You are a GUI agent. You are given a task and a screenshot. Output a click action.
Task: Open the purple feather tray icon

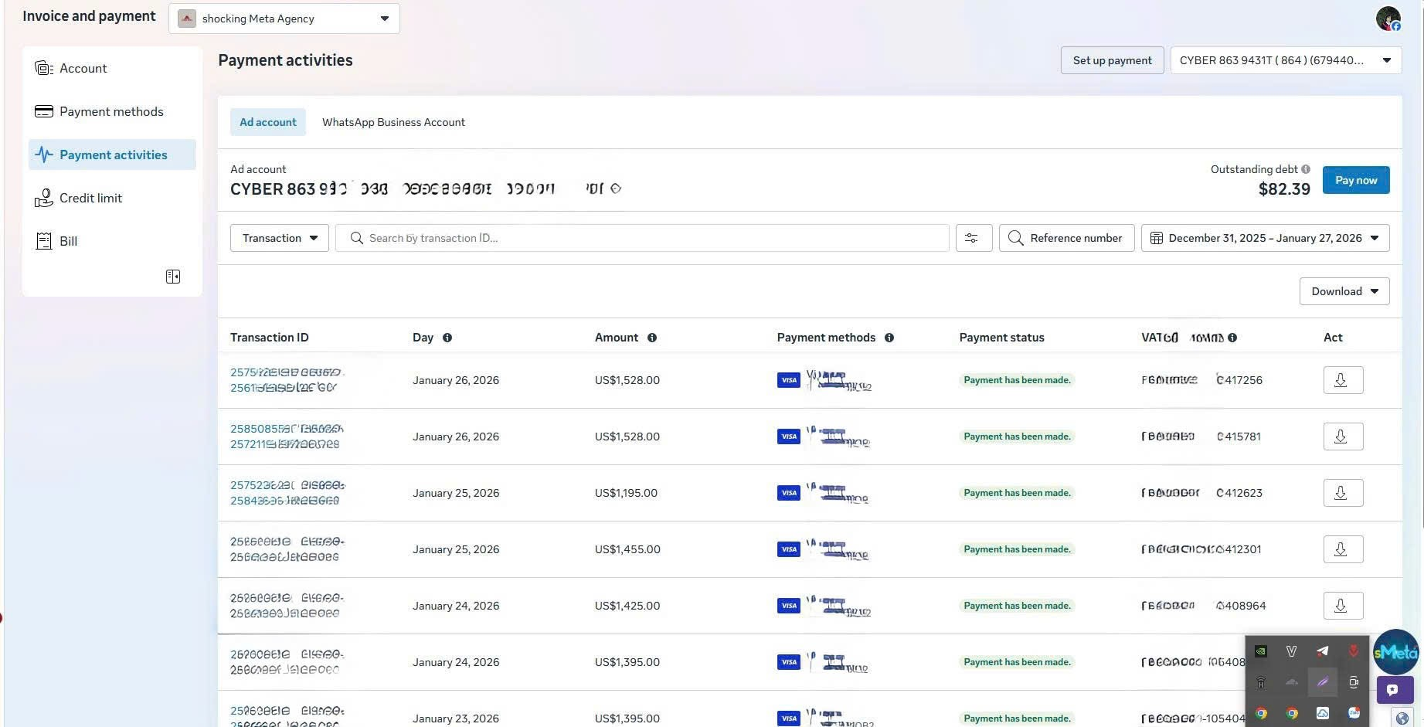[x=1323, y=682]
